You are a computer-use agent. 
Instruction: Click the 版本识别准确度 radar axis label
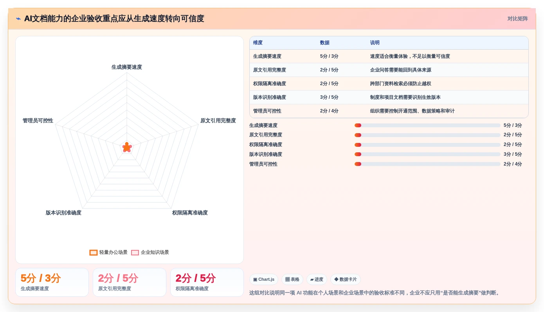click(63, 213)
